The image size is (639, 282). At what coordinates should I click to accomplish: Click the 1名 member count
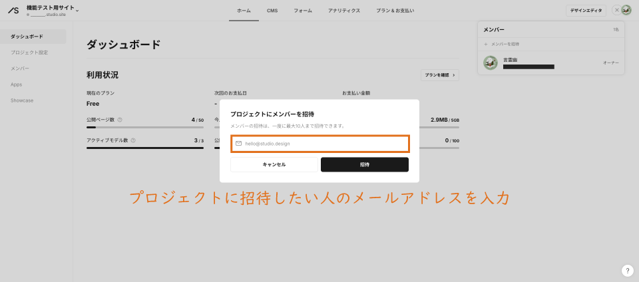(x=616, y=30)
